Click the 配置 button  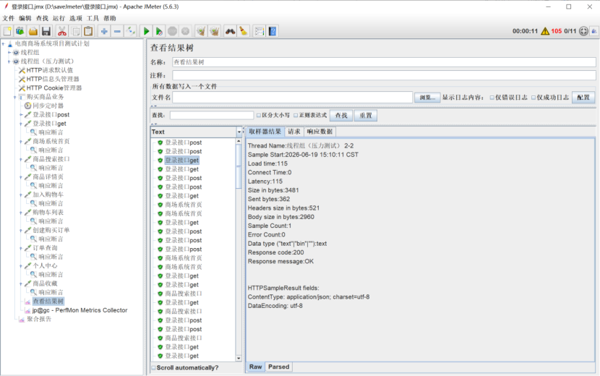[x=583, y=98]
